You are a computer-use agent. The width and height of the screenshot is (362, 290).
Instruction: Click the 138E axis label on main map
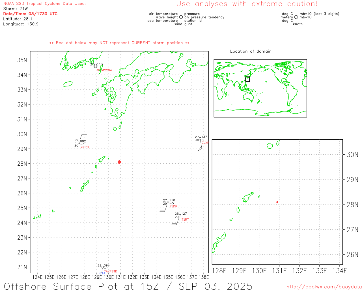click(x=204, y=277)
